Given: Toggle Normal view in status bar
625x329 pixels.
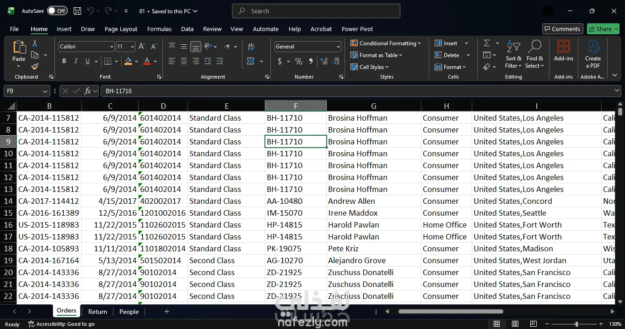Looking at the screenshot, I should pyautogui.click(x=496, y=324).
